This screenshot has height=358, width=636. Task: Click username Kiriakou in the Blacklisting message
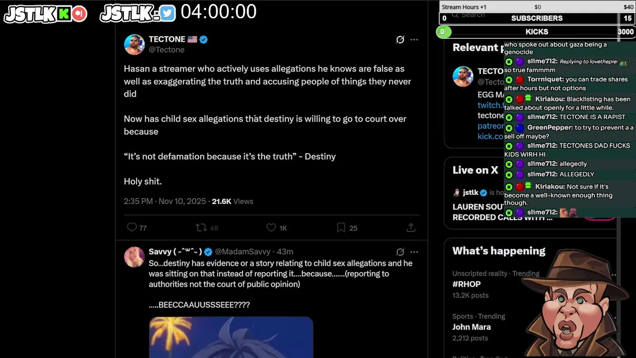pos(550,99)
